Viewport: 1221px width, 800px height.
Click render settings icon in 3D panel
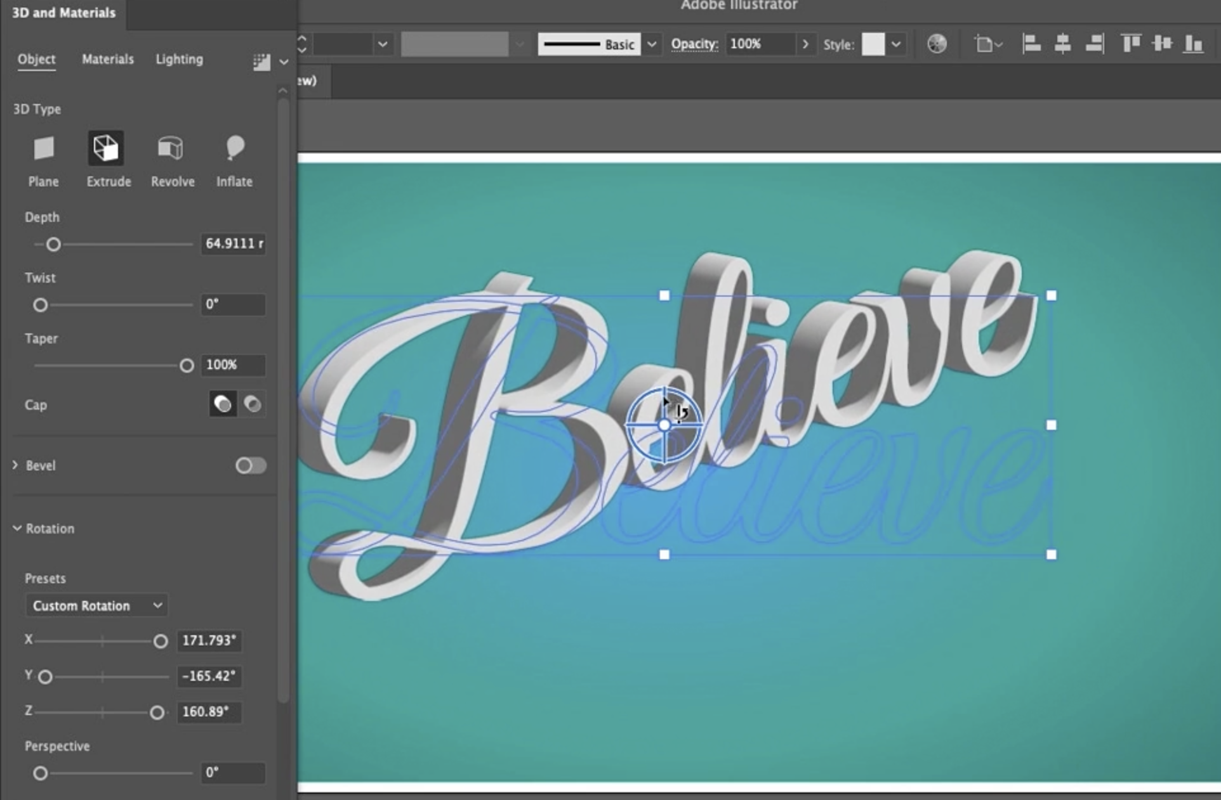click(261, 61)
